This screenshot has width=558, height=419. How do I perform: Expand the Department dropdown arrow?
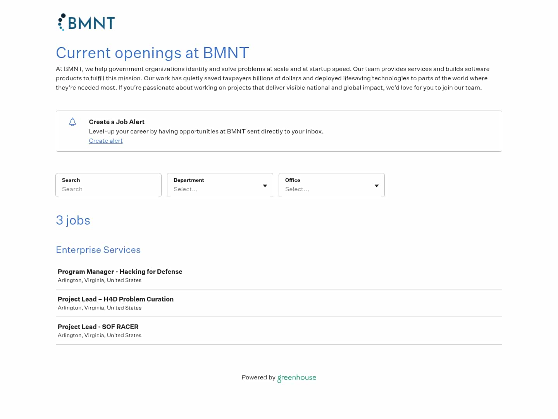tap(265, 186)
